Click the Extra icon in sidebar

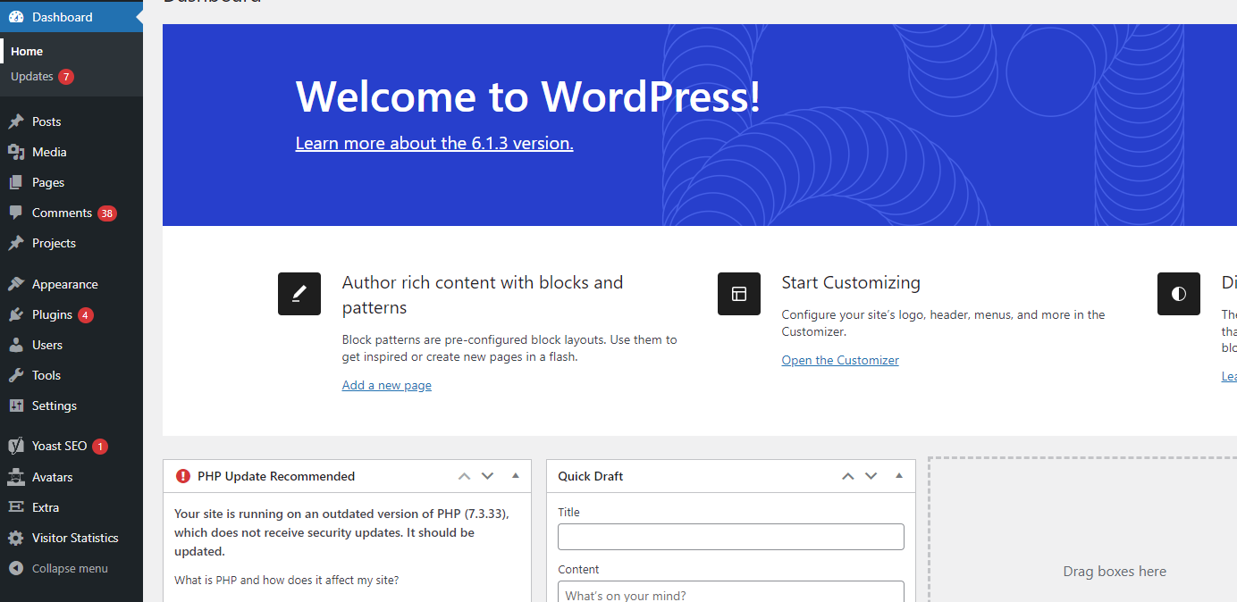point(16,507)
